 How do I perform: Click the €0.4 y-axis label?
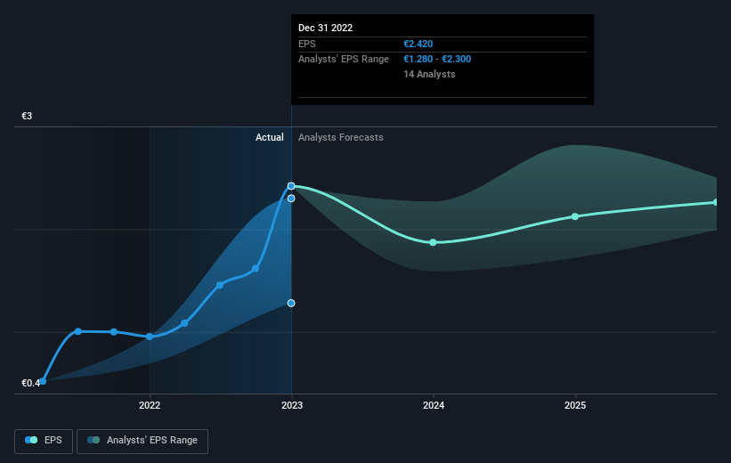point(31,383)
